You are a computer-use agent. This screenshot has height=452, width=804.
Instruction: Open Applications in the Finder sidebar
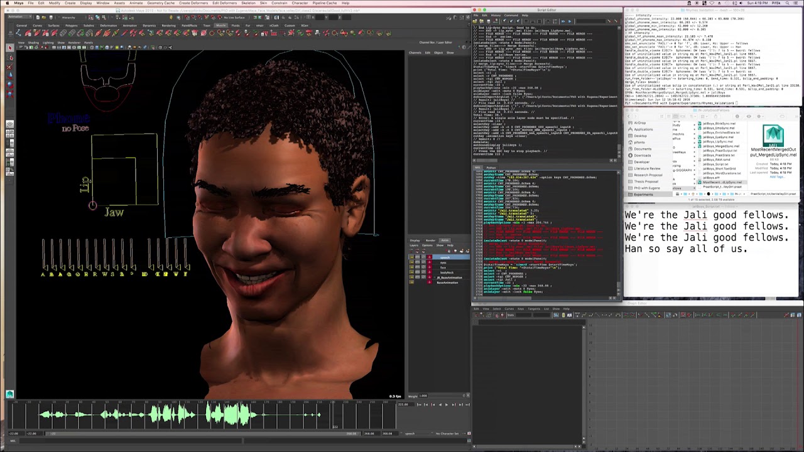click(x=644, y=129)
